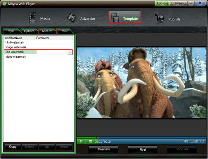Open the Menu button in title bar
208x159 pixels.
[179, 3]
